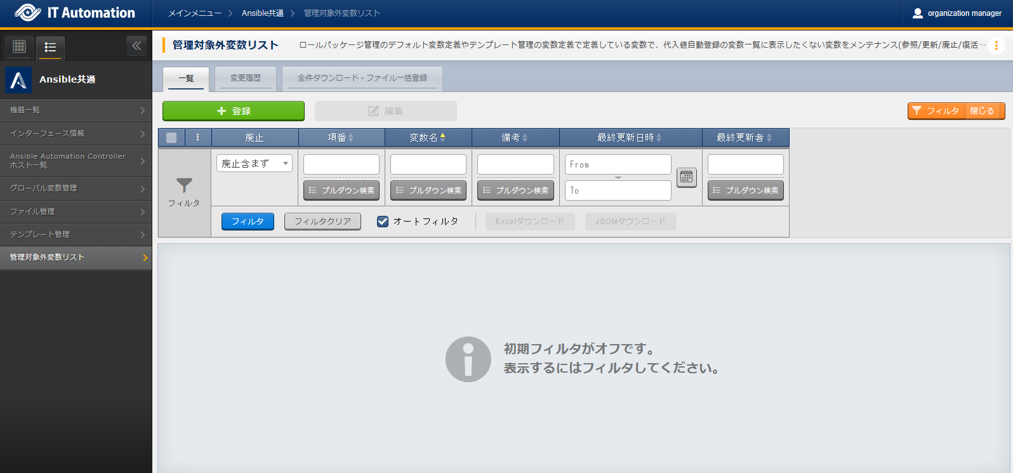This screenshot has height=473, width=1013.
Task: Open the calendar date picker icon
Action: click(x=686, y=177)
